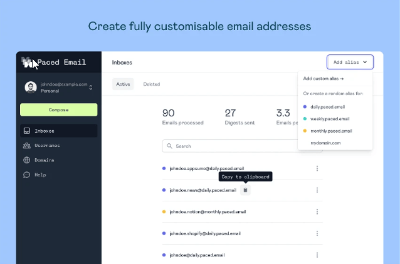Choose Add custom alias link

[x=324, y=78]
